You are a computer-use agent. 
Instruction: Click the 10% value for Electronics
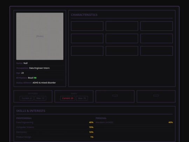point(91,132)
